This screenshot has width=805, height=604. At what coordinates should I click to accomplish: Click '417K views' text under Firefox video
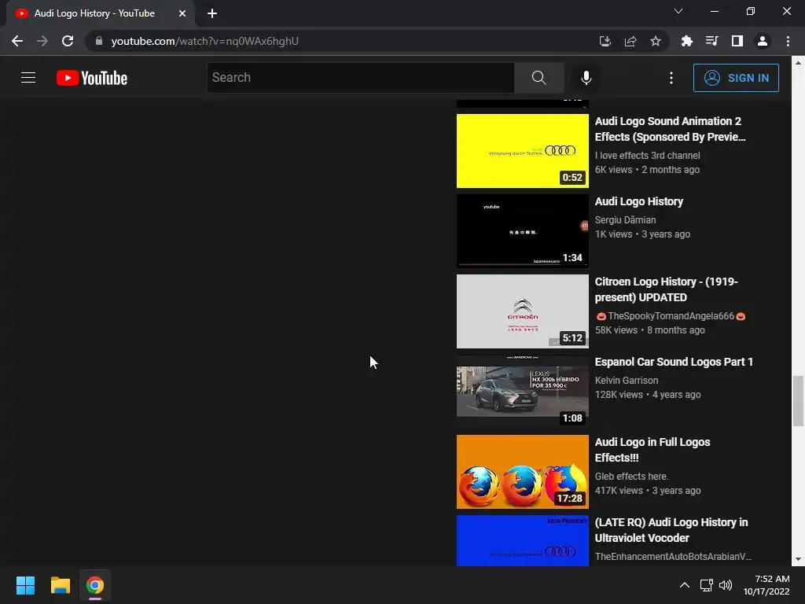pyautogui.click(x=619, y=491)
